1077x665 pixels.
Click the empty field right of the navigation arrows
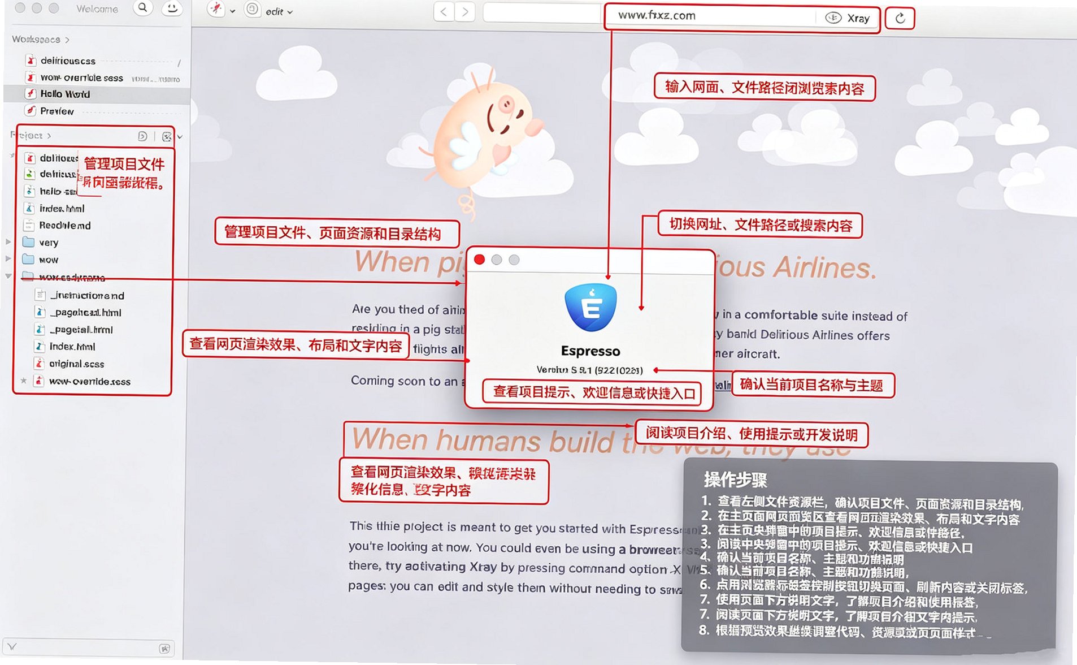tap(542, 13)
